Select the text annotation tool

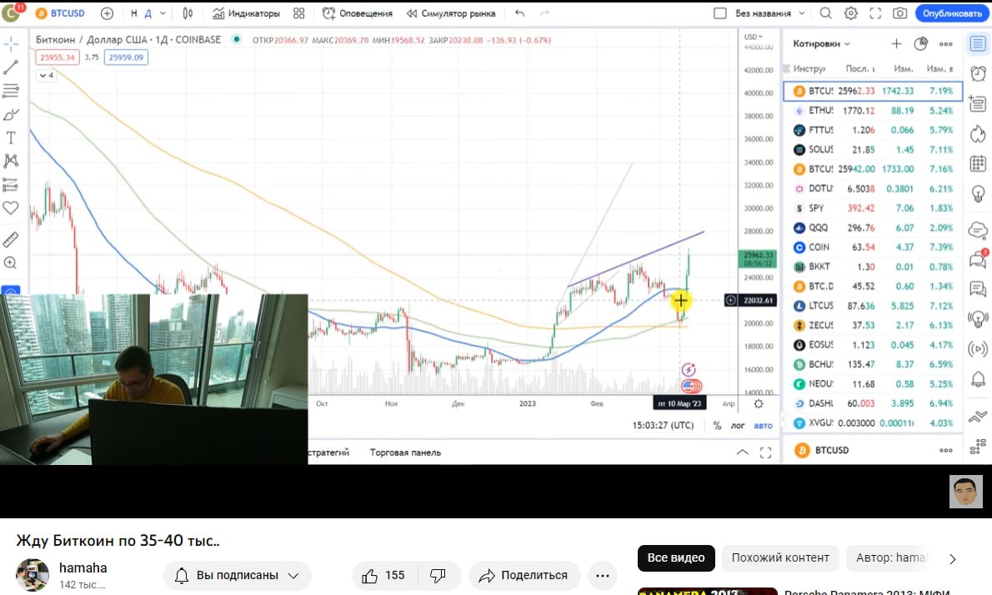[11, 137]
